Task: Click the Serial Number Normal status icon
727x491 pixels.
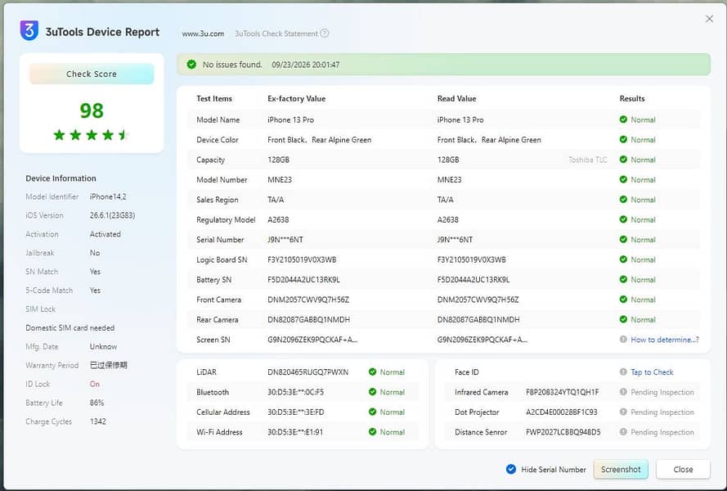Action: coord(623,239)
